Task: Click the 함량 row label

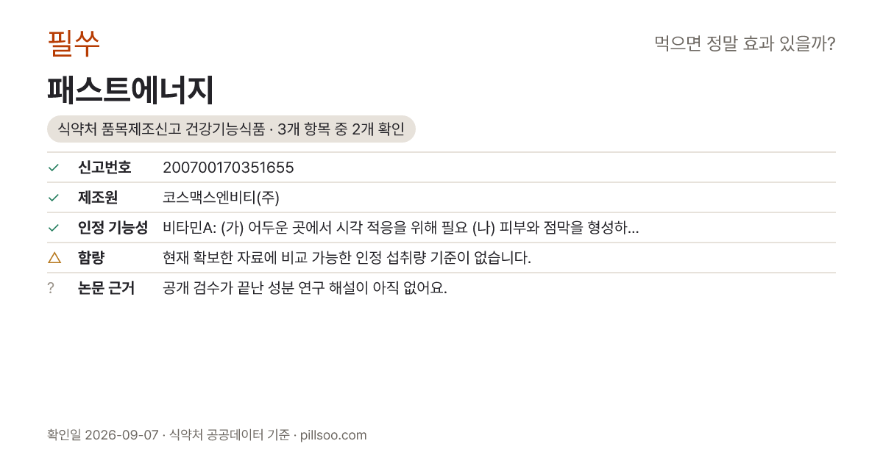Action: pos(91,258)
